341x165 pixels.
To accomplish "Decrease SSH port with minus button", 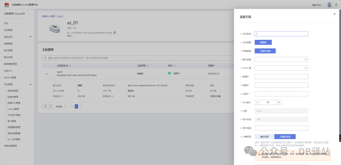I will point(257,102).
